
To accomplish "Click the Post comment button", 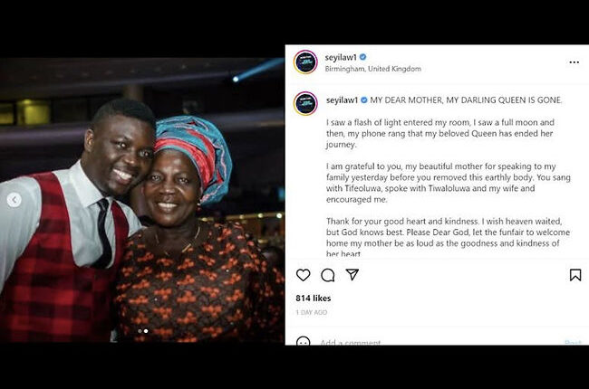I will tap(573, 342).
